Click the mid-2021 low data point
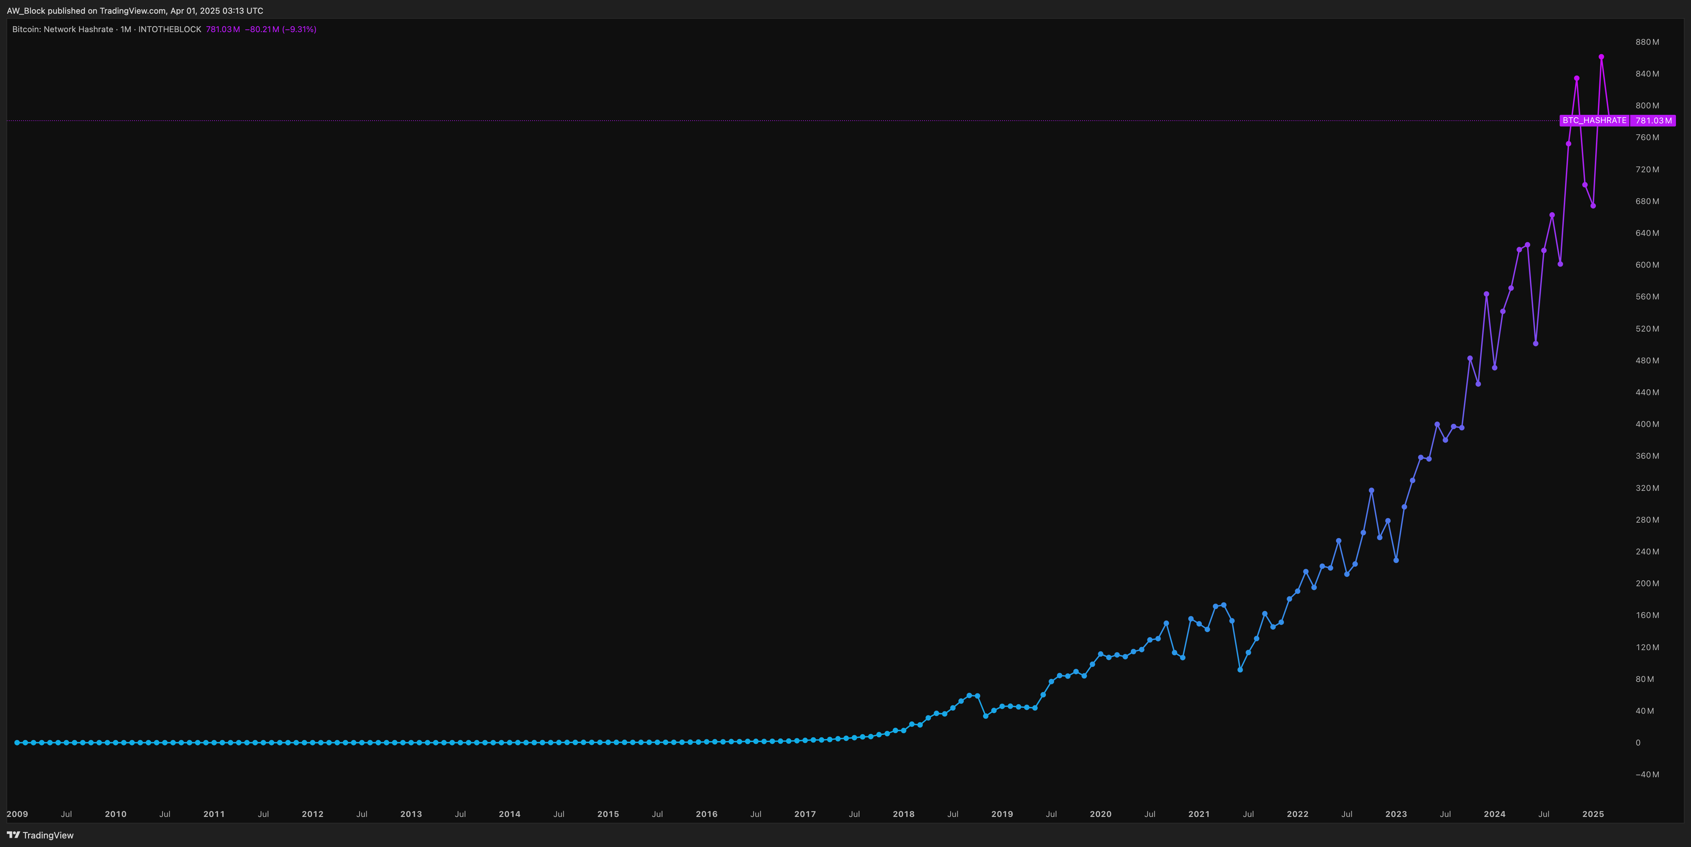The width and height of the screenshot is (1691, 847). click(1240, 670)
